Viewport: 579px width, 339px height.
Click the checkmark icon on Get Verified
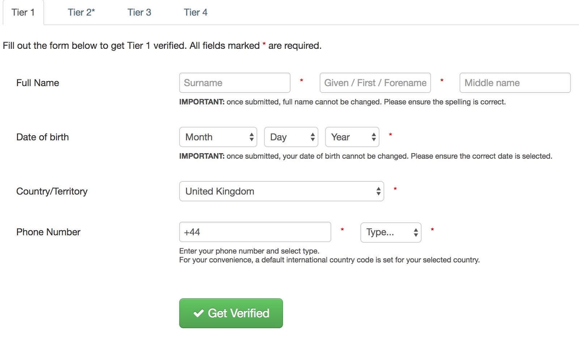(199, 313)
